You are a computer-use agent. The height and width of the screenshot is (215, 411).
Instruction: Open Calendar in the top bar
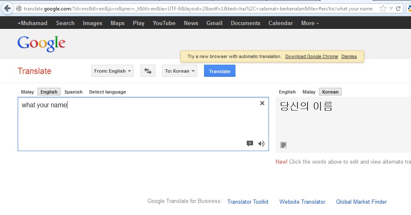(x=280, y=23)
